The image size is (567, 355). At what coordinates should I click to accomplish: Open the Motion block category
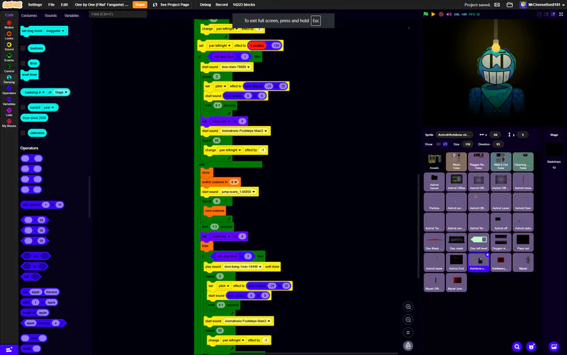[x=9, y=25]
